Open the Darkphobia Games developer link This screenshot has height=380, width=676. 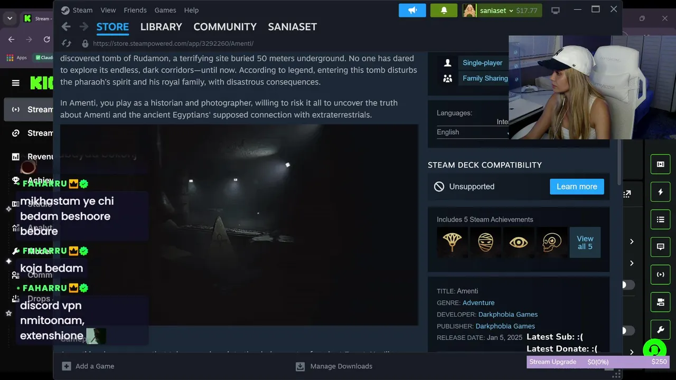coord(508,315)
